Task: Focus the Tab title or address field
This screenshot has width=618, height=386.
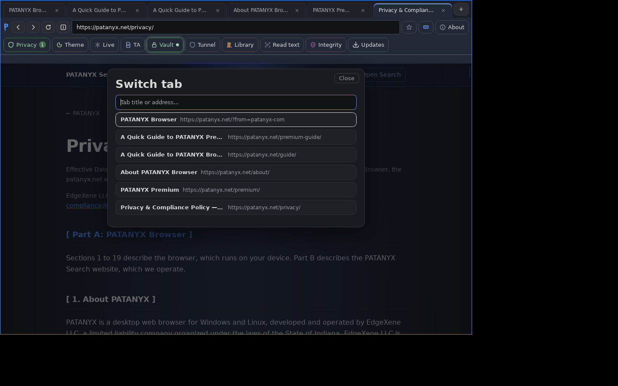Action: tap(236, 102)
